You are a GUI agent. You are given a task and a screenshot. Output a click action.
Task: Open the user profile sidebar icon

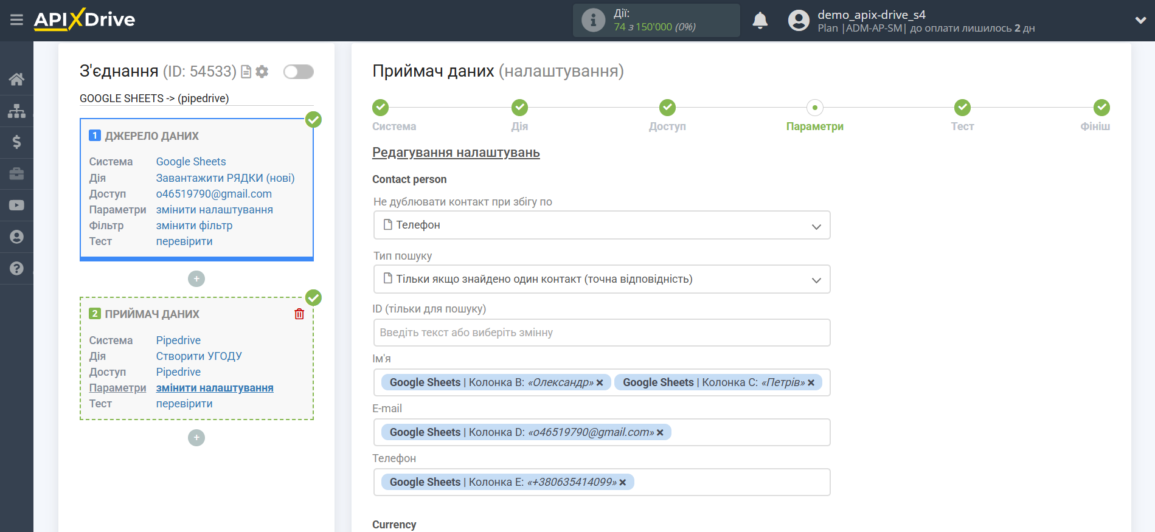[16, 237]
